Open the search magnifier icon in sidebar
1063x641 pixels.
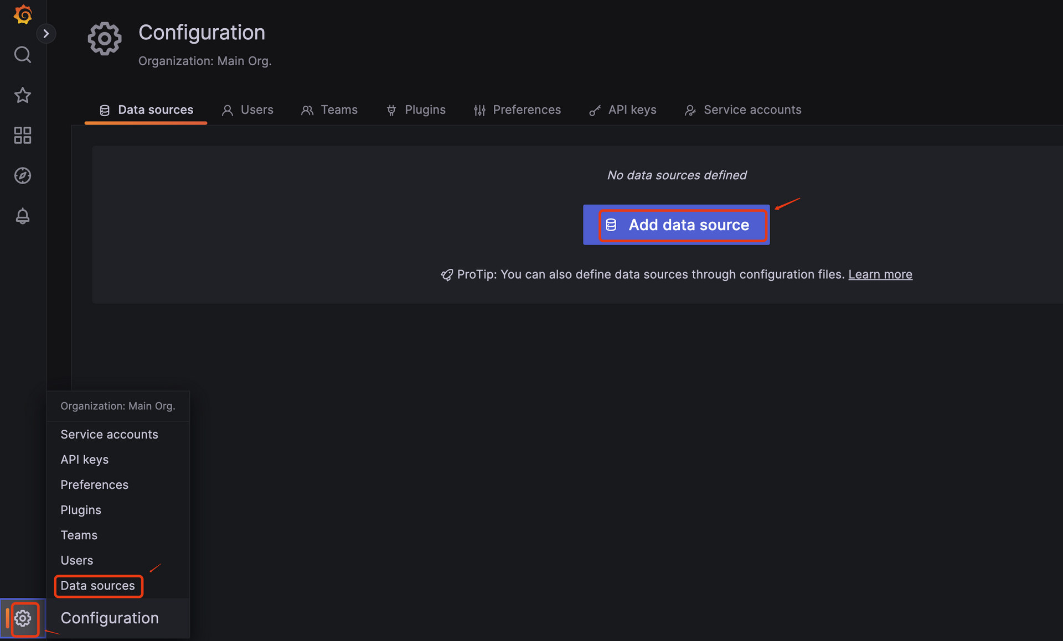point(23,55)
